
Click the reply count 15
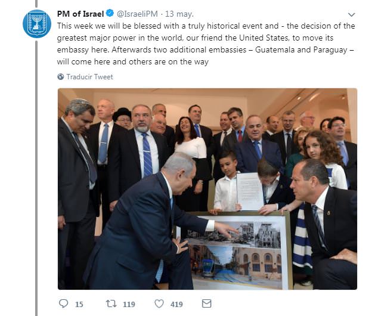tap(79, 304)
